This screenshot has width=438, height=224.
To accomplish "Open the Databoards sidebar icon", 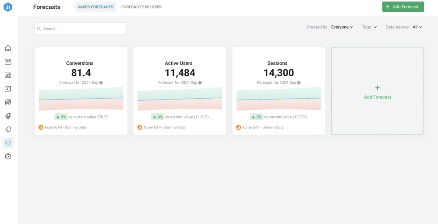I will (8, 75).
